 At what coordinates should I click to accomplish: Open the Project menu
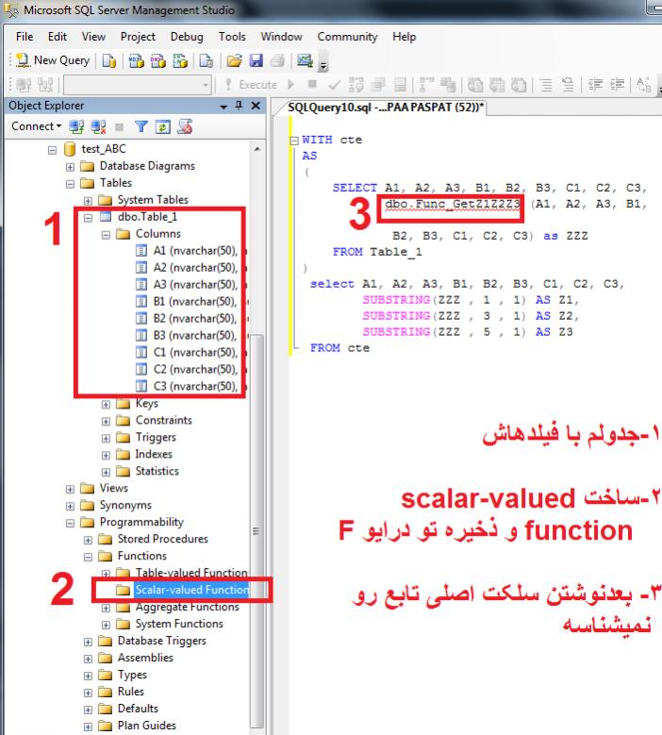(x=138, y=37)
